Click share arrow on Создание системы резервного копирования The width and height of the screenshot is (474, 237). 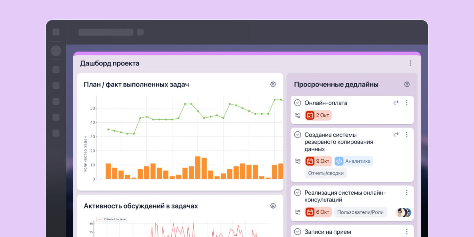(396, 135)
